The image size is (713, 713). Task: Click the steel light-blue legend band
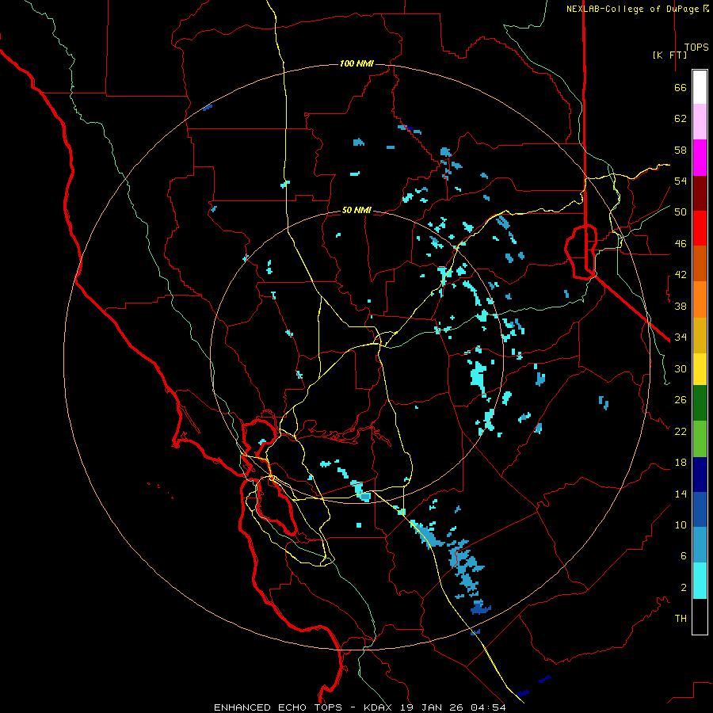point(700,545)
